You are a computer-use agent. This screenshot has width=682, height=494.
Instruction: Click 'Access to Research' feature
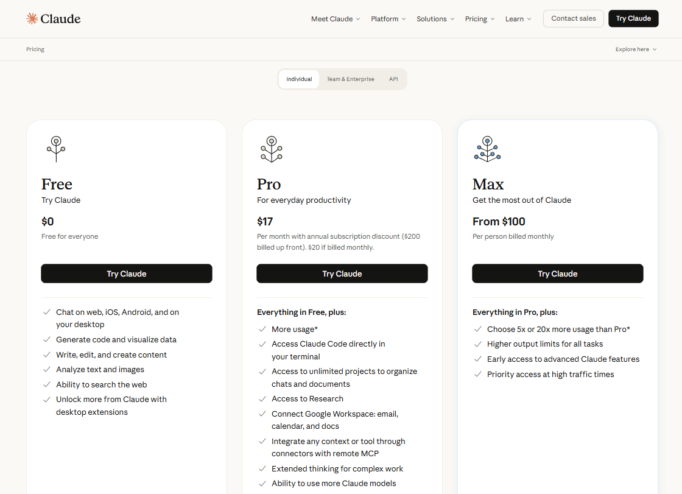(308, 399)
